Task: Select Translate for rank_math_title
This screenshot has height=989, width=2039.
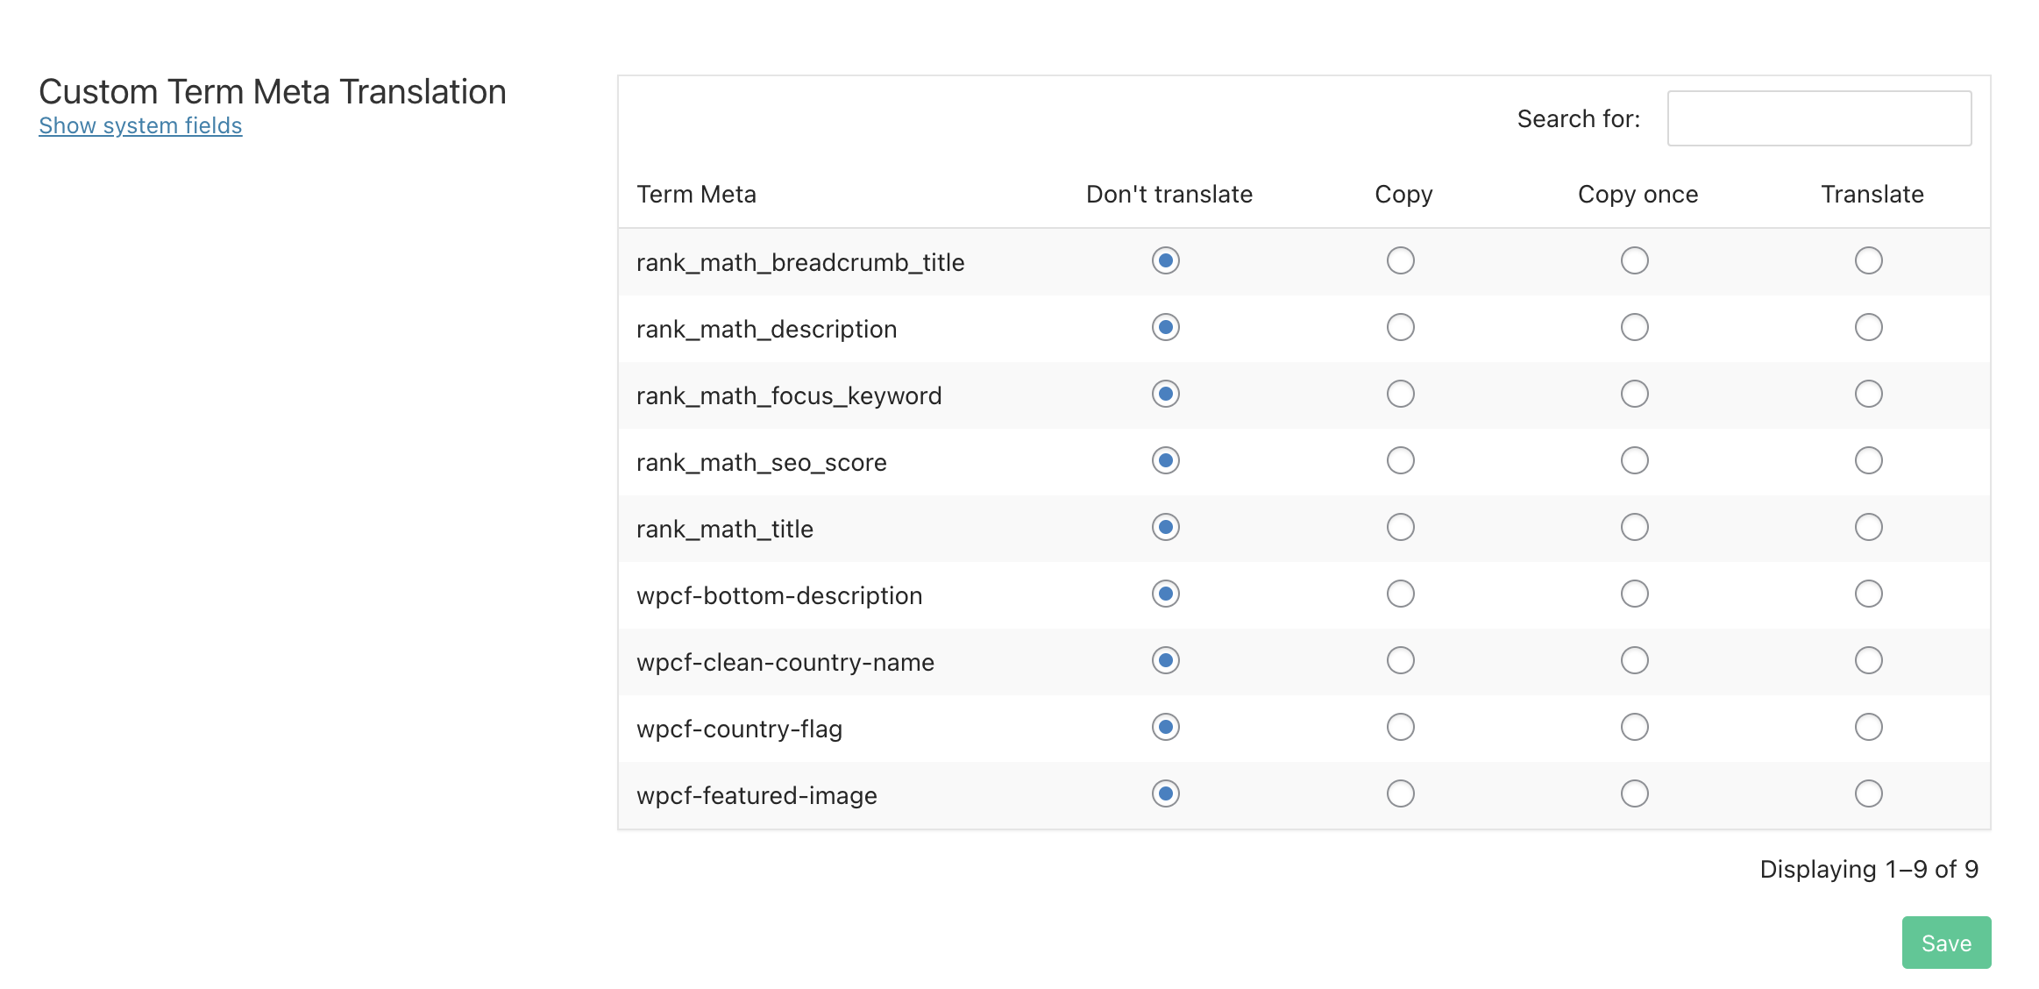Action: [x=1869, y=527]
